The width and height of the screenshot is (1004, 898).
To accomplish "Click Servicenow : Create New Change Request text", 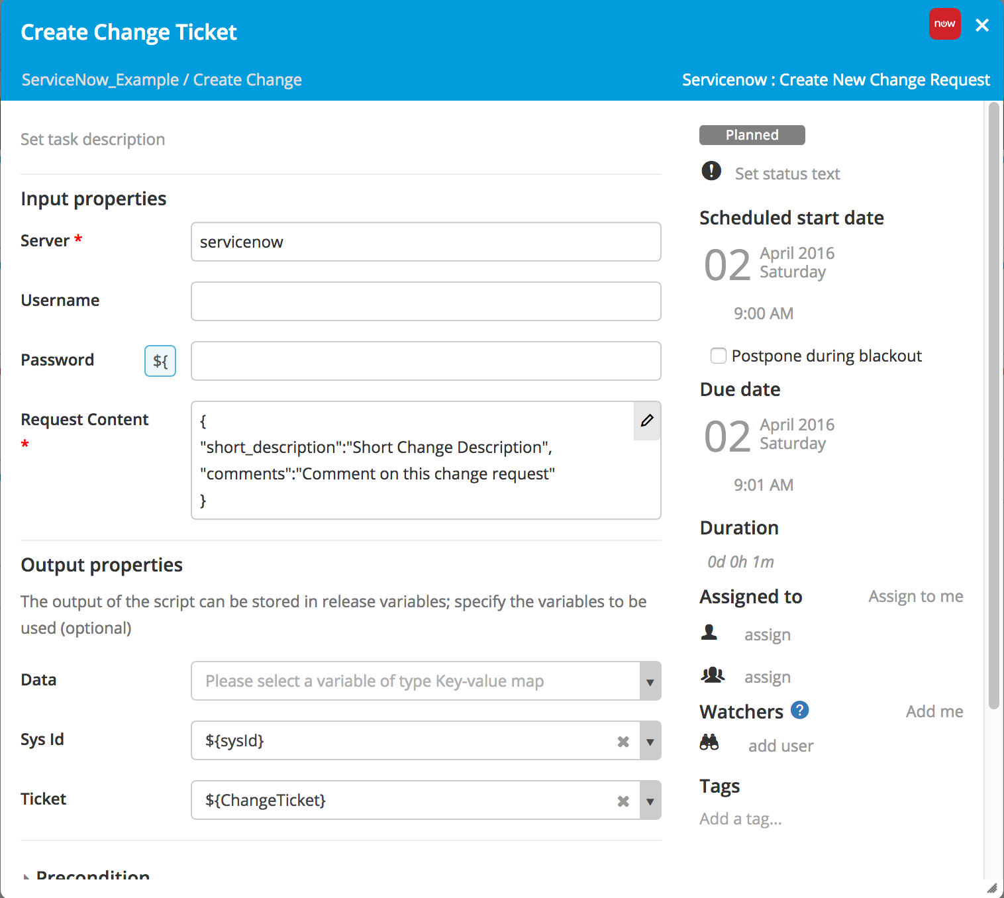I will (836, 79).
